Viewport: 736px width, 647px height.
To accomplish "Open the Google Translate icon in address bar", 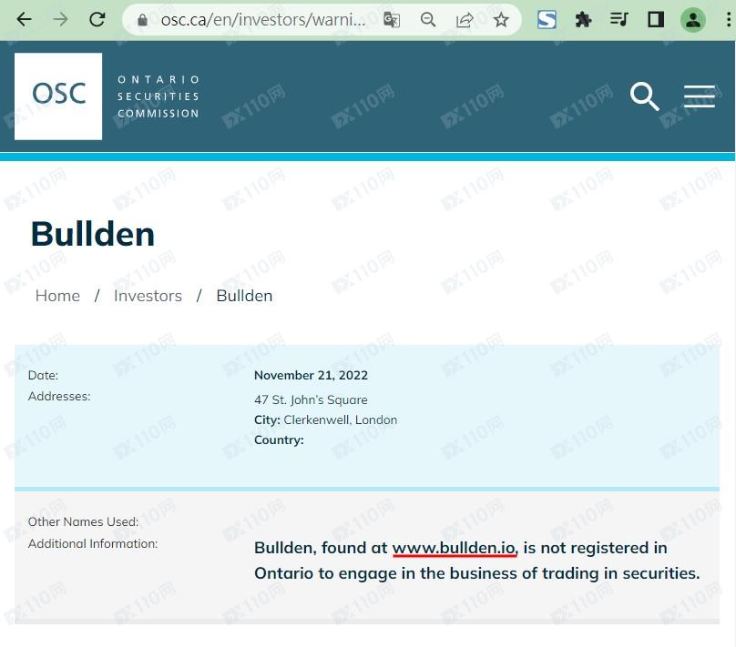I will pyautogui.click(x=392, y=20).
